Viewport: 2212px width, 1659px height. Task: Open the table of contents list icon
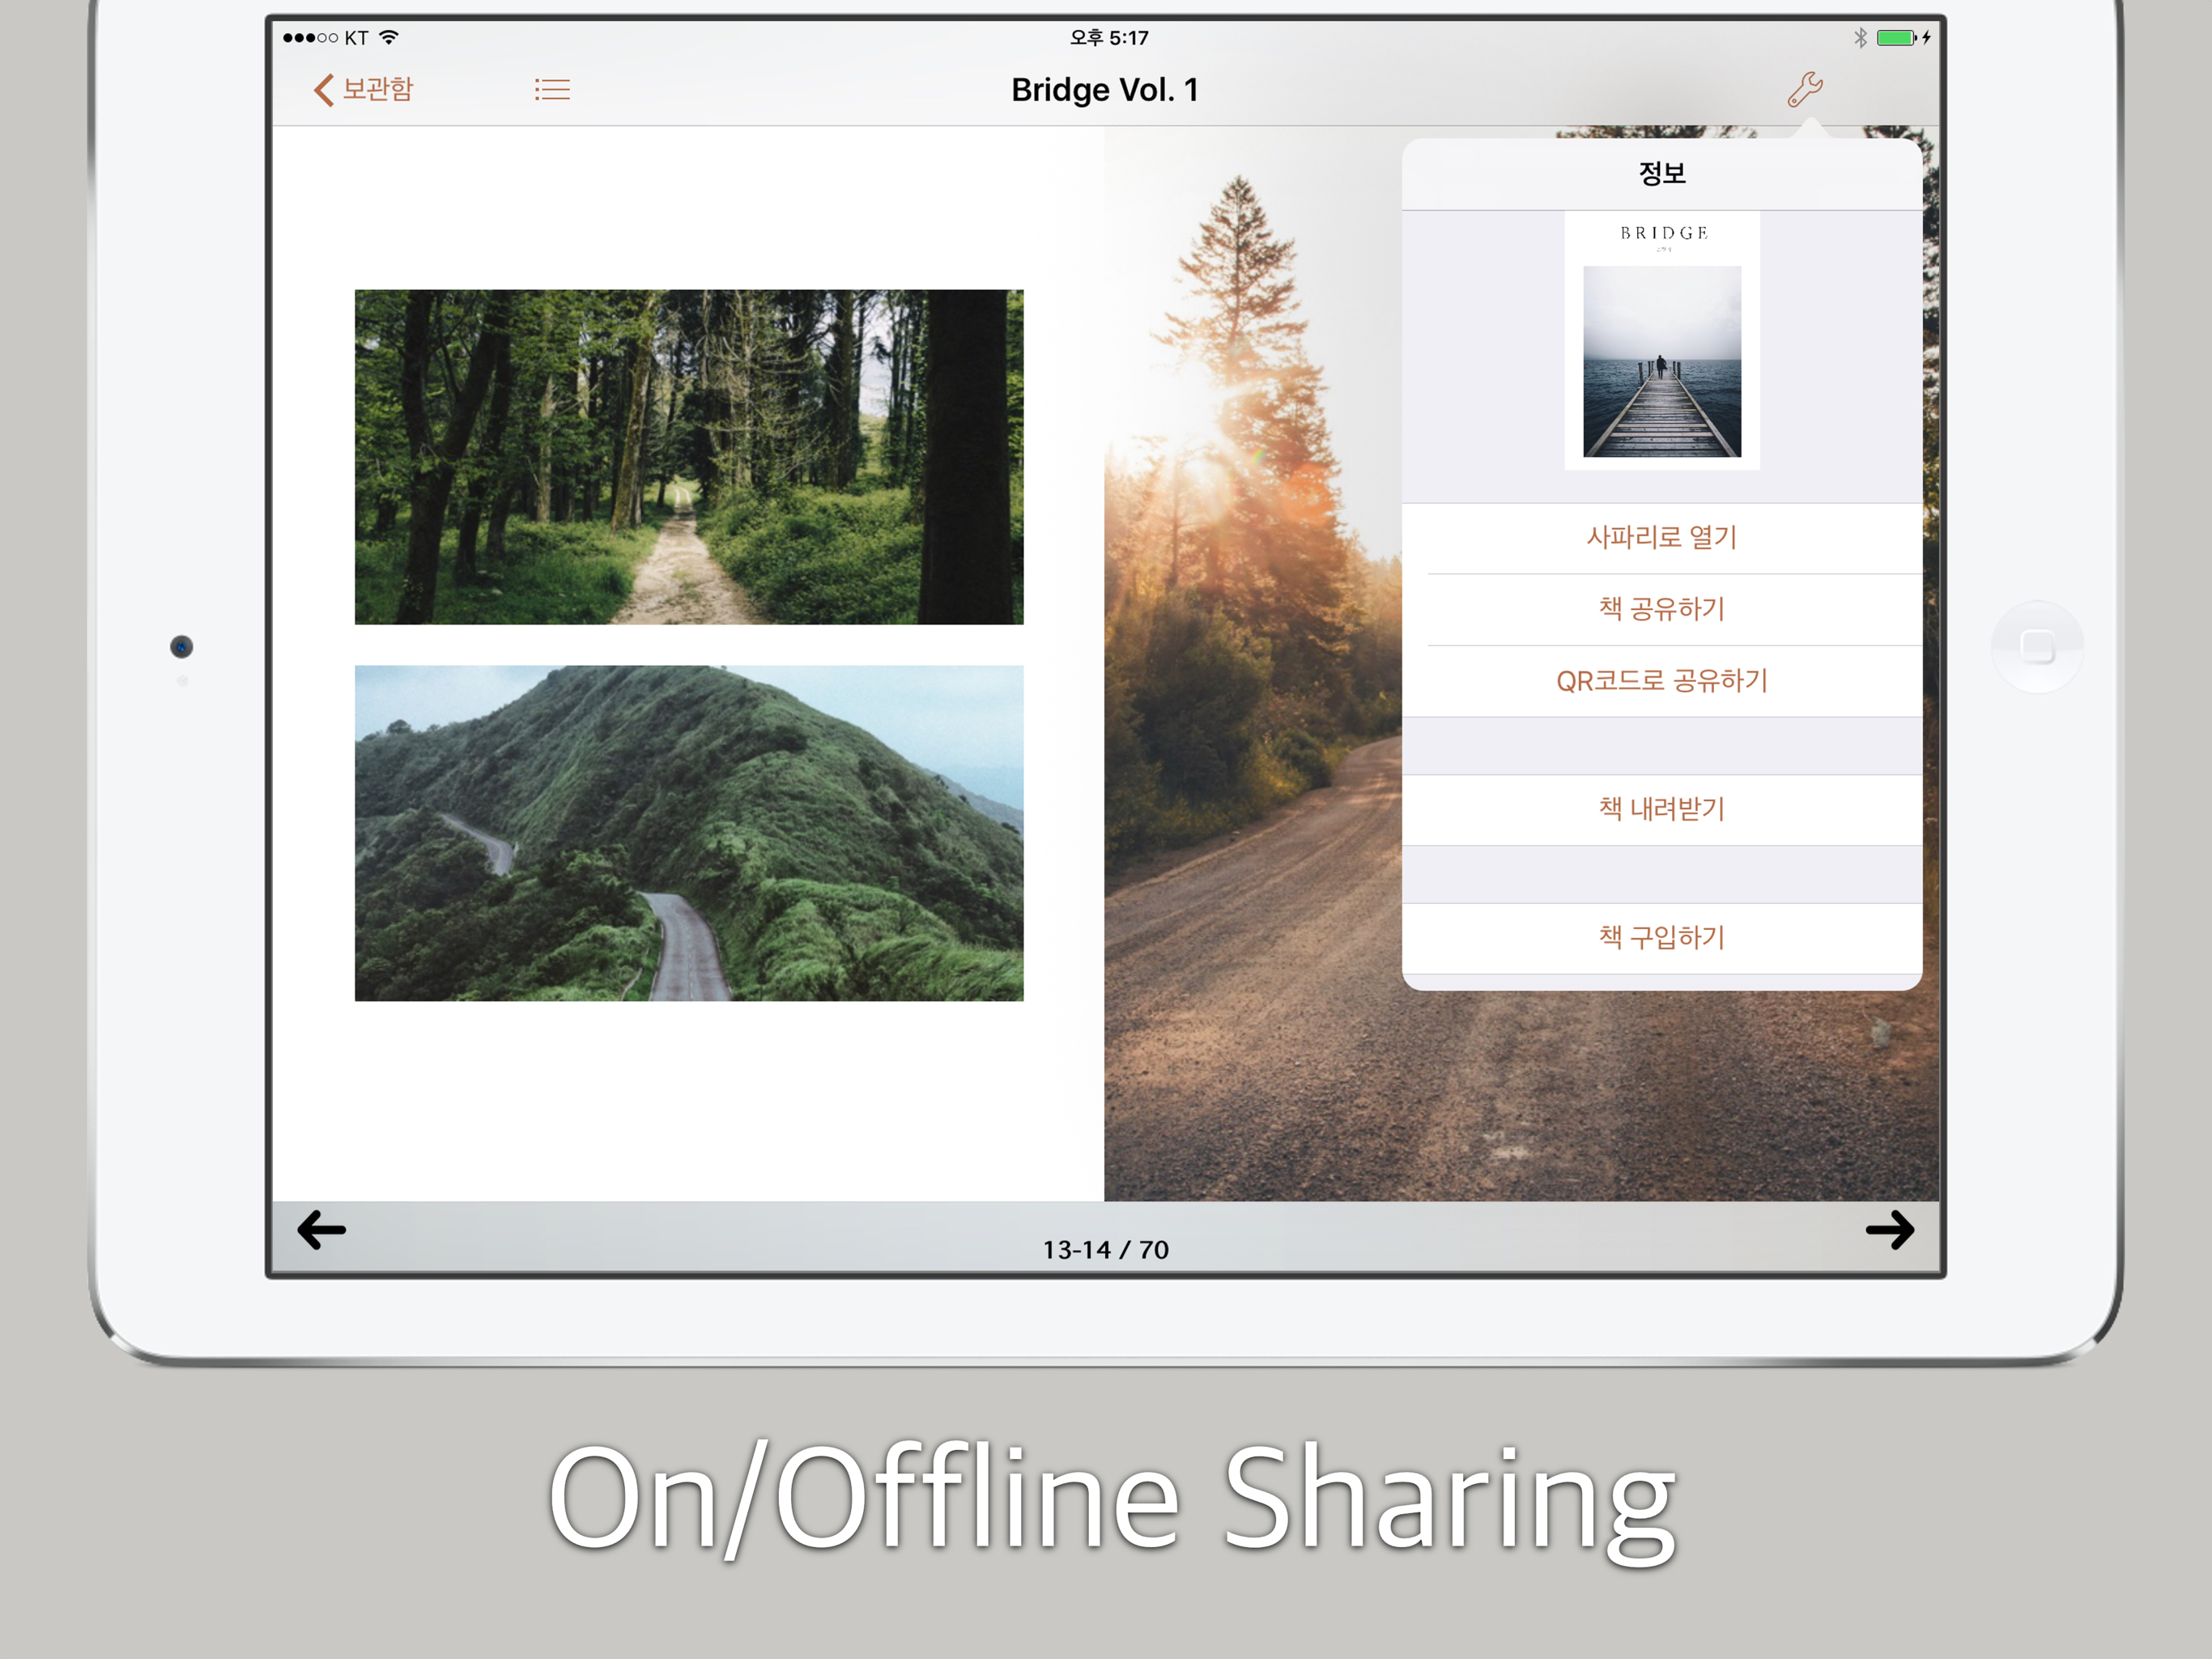pyautogui.click(x=552, y=90)
